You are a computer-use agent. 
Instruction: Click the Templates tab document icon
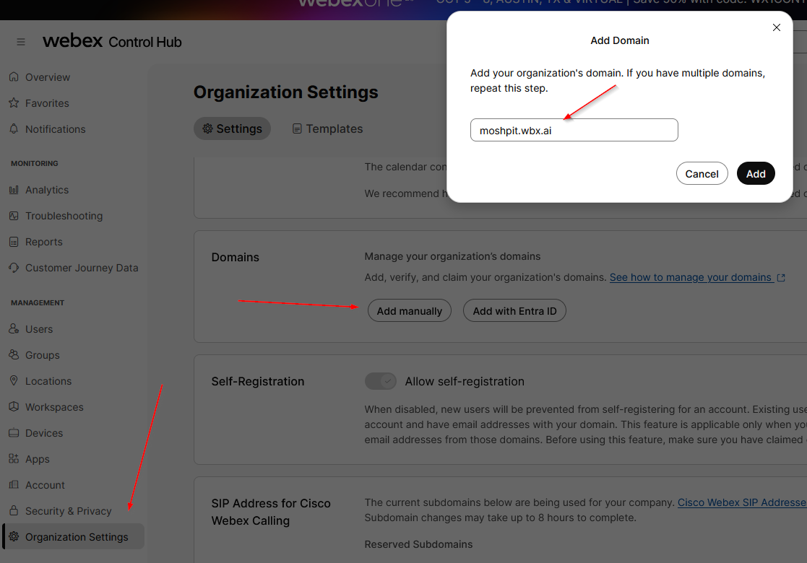pos(297,128)
